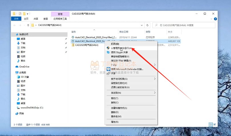Choose 剪切(T) in the context menu
The height and width of the screenshot is (136, 231).
click(131, 98)
